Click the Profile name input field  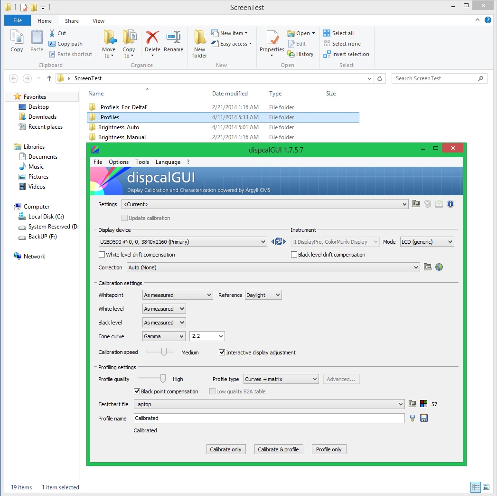click(x=269, y=418)
